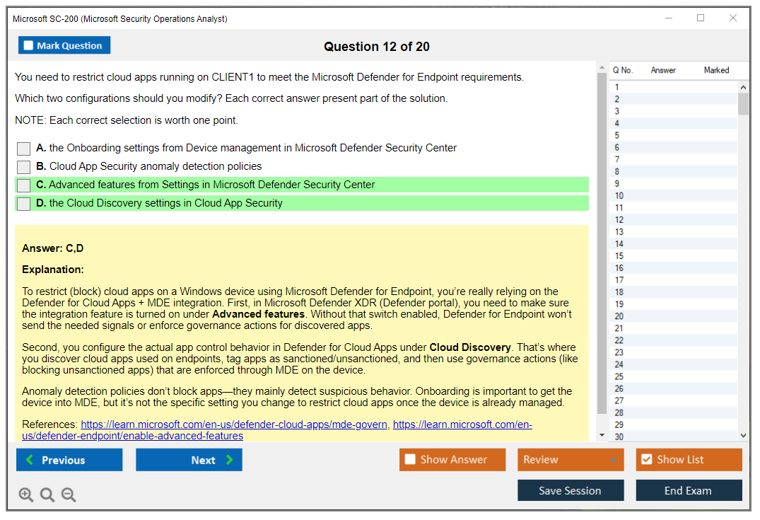Expand the Review dropdown menu
Image resolution: width=760 pixels, height=520 pixels.
(x=613, y=460)
